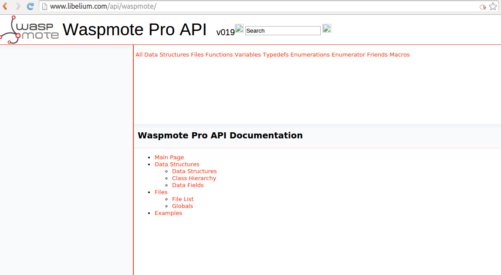501x275 pixels.
Task: Select the Functions search filter
Action: 219,54
